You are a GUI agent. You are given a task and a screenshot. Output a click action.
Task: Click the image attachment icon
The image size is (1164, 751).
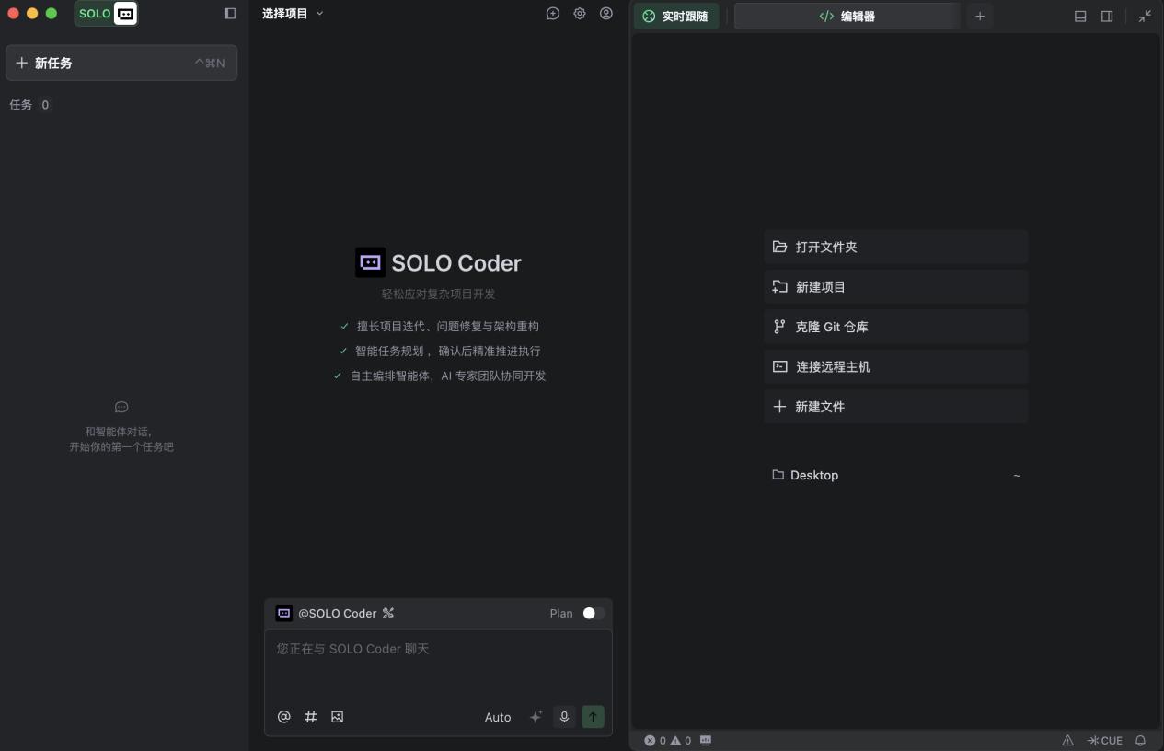(x=337, y=717)
